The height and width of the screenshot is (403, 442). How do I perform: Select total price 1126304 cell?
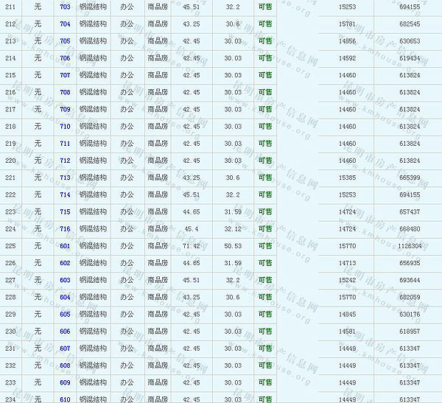point(410,246)
